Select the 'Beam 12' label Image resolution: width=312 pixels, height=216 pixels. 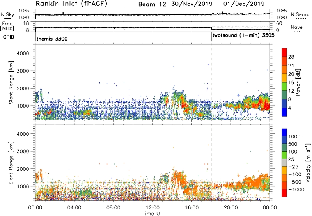(x=152, y=4)
